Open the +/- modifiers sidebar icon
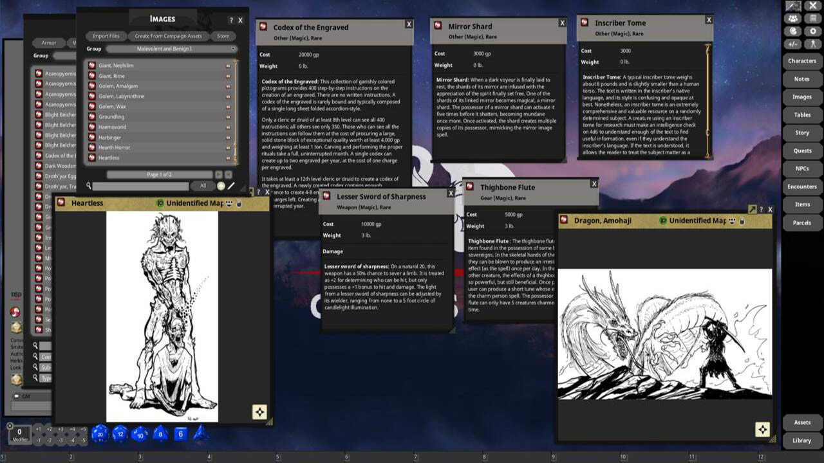The image size is (824, 463). pyautogui.click(x=793, y=44)
